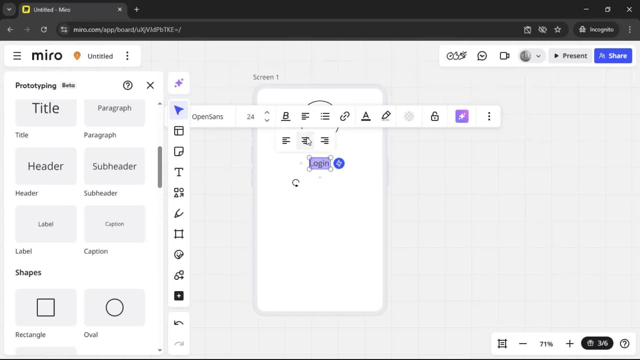
Task: Open the Prototyping help icon
Action: [128, 85]
